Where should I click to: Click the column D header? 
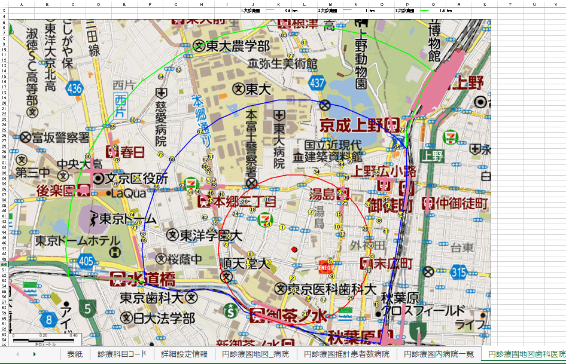coord(99,4)
